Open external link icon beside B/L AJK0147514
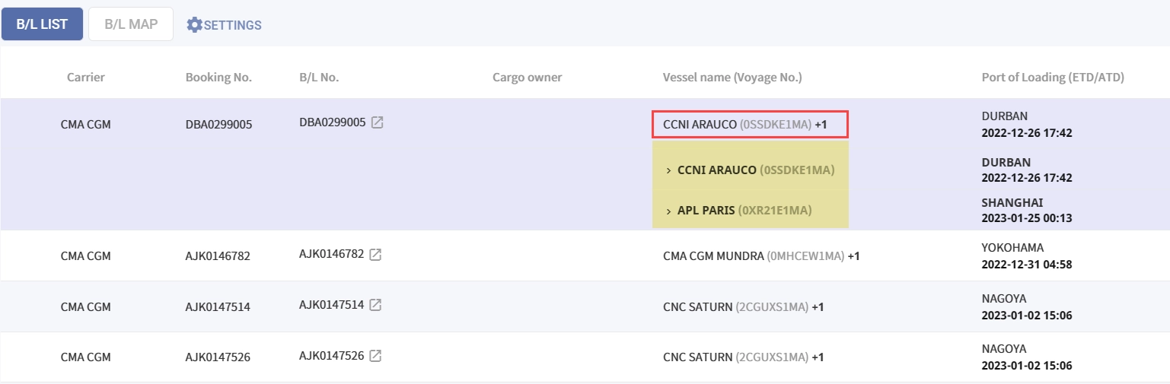 375,305
